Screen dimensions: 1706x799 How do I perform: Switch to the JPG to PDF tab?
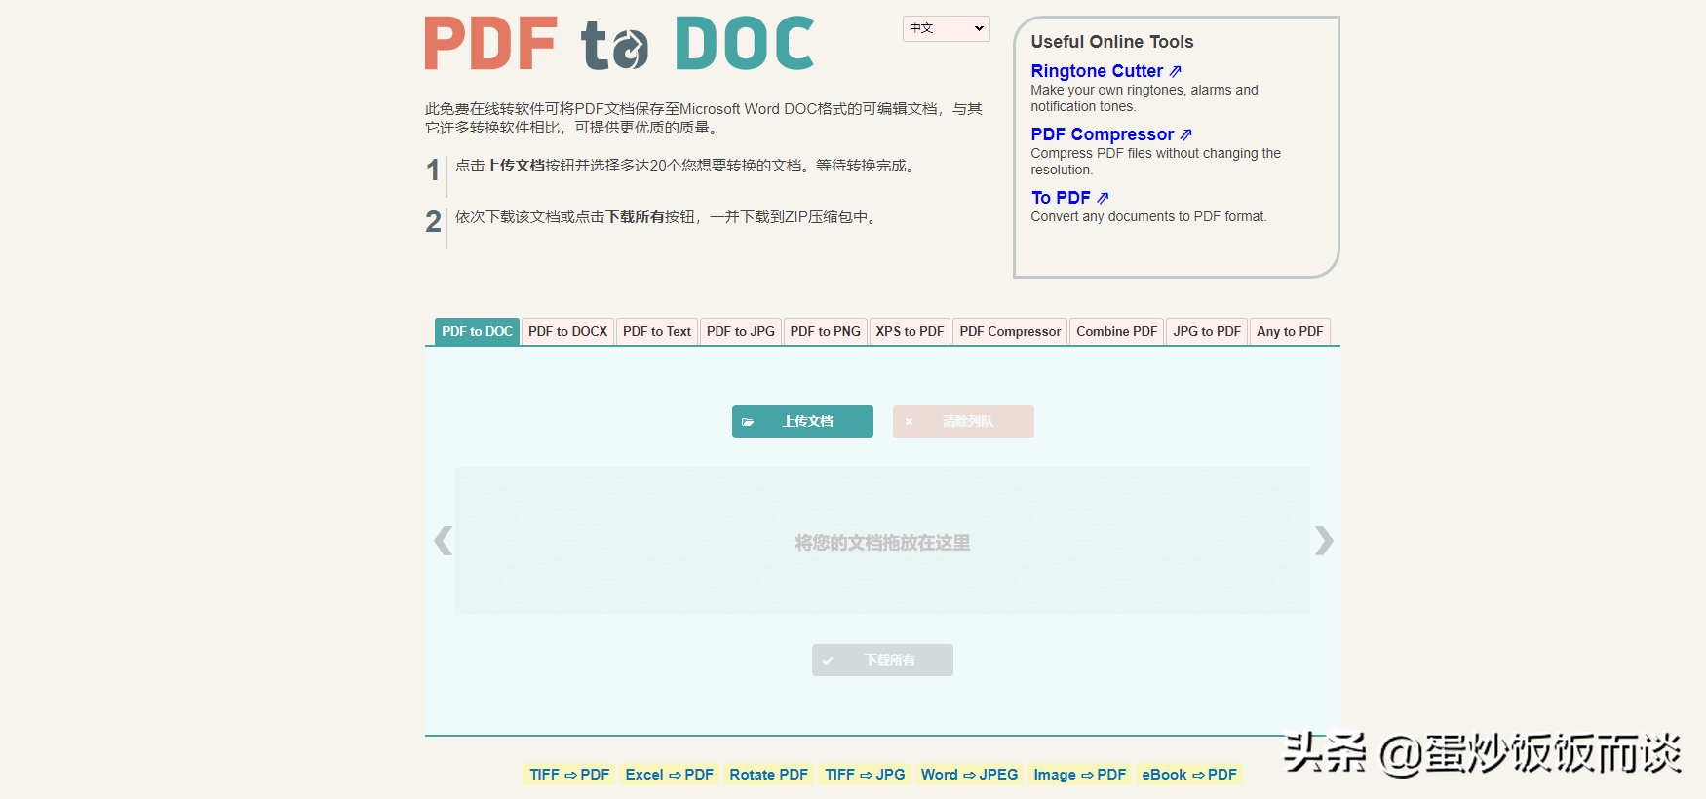[x=1207, y=331]
